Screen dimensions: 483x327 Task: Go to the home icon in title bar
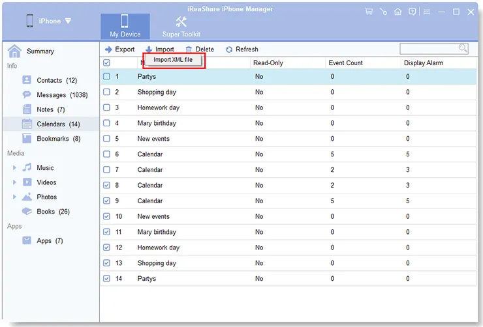[x=397, y=12]
